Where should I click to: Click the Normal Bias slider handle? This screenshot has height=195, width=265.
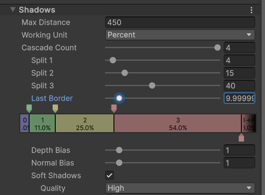(119, 163)
